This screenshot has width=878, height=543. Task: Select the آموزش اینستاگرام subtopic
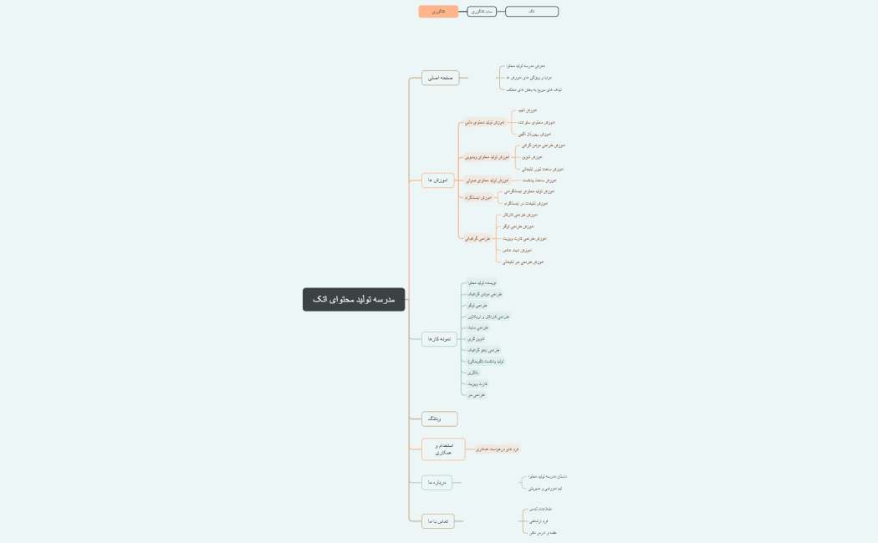(x=479, y=197)
